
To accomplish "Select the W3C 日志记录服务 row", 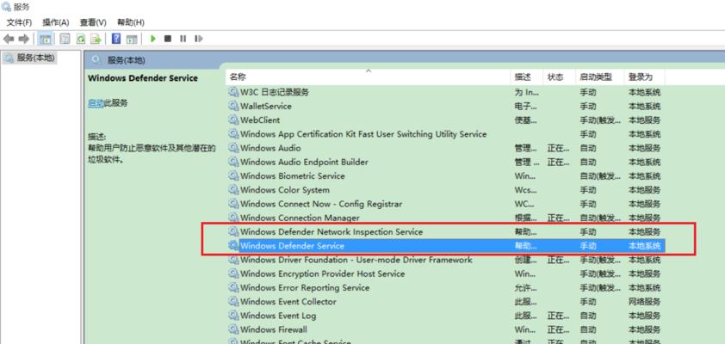I will [x=445, y=92].
